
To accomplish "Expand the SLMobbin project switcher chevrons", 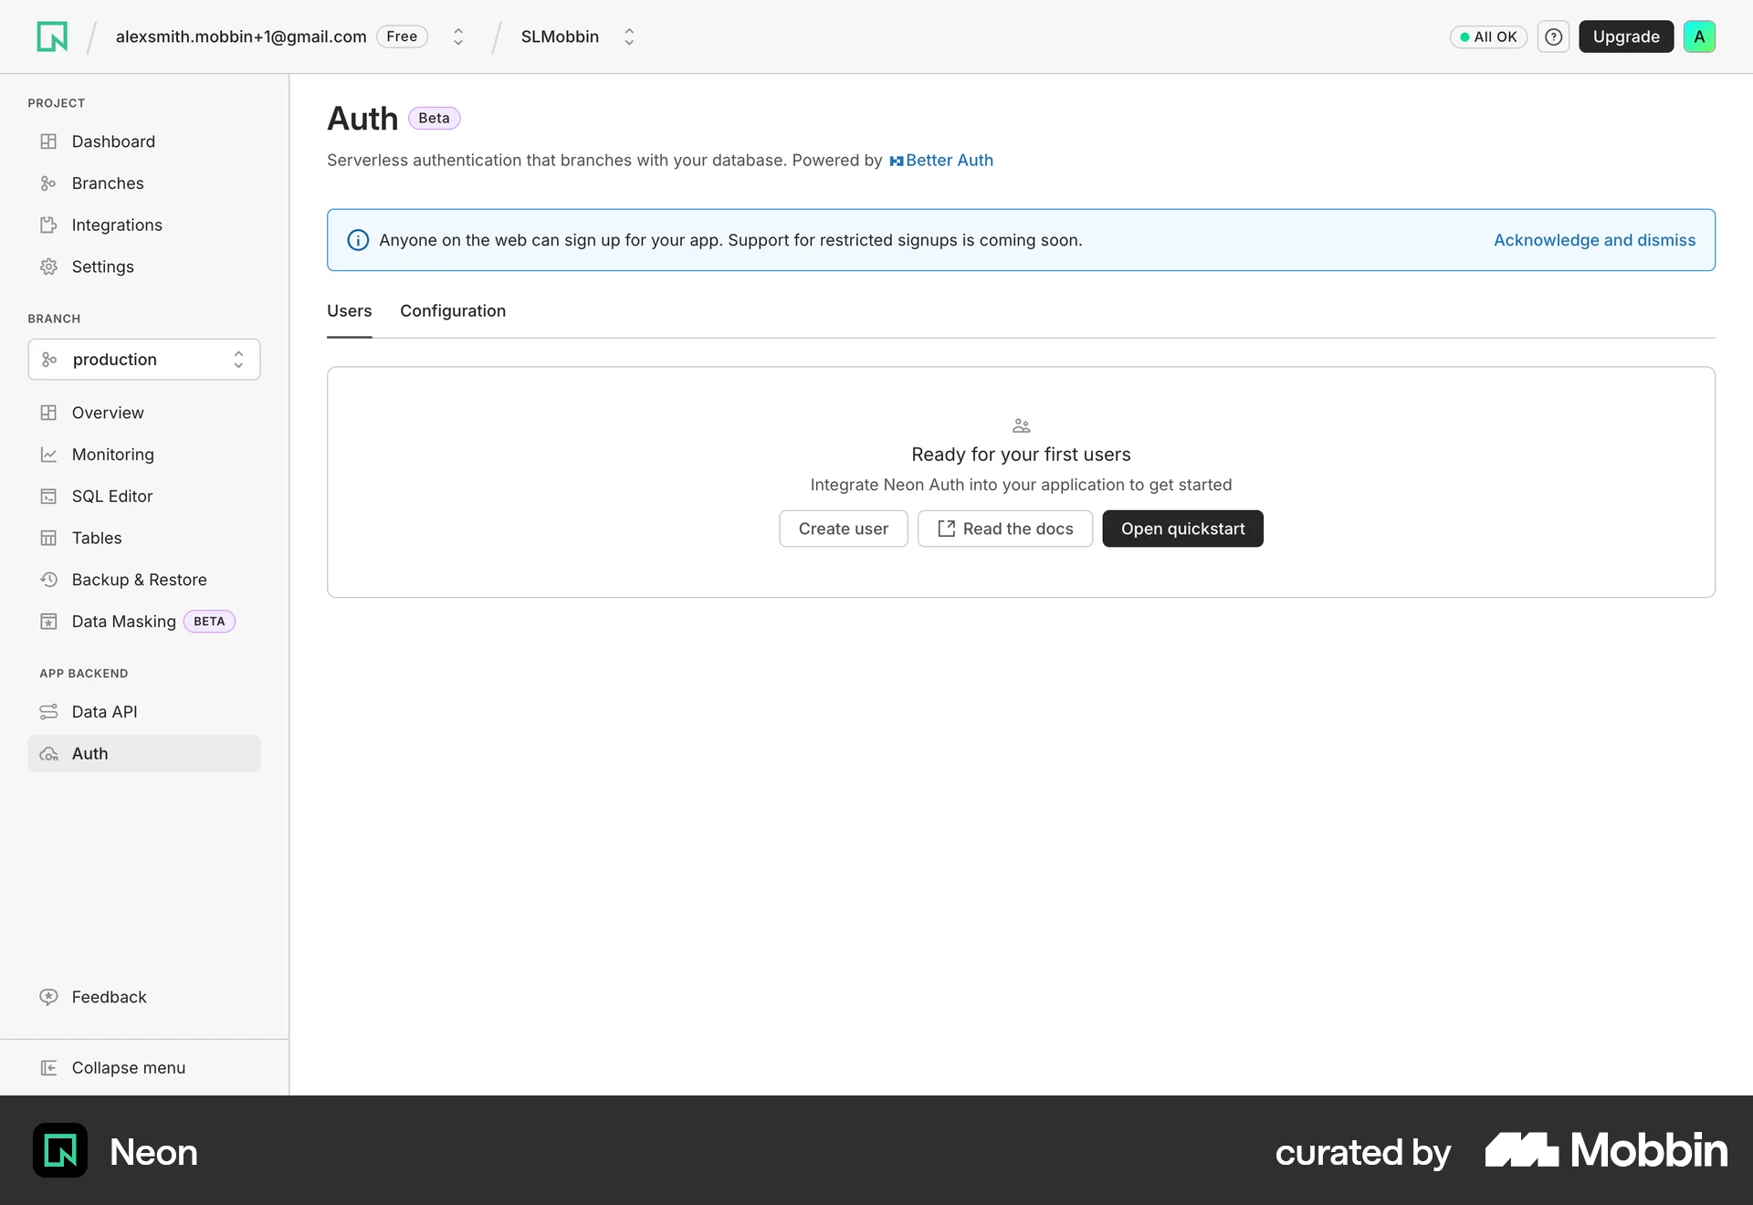I will click(629, 37).
